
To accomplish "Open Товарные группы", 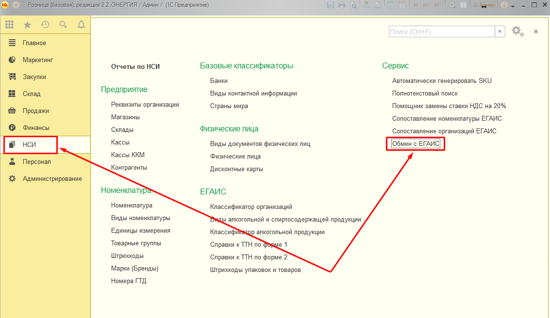I will click(136, 243).
